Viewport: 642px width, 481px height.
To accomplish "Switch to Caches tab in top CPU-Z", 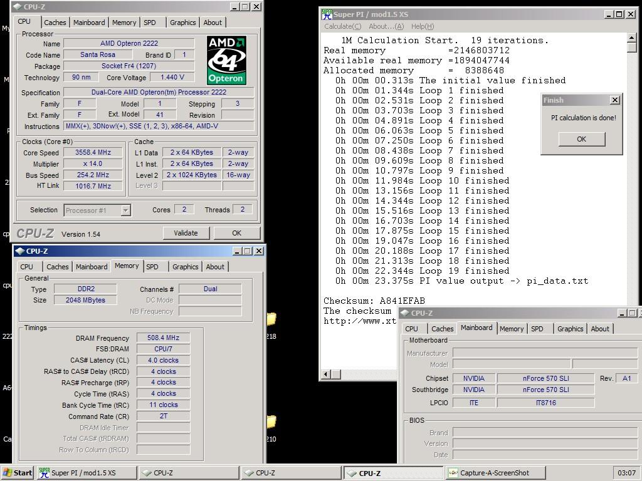I will coord(55,23).
